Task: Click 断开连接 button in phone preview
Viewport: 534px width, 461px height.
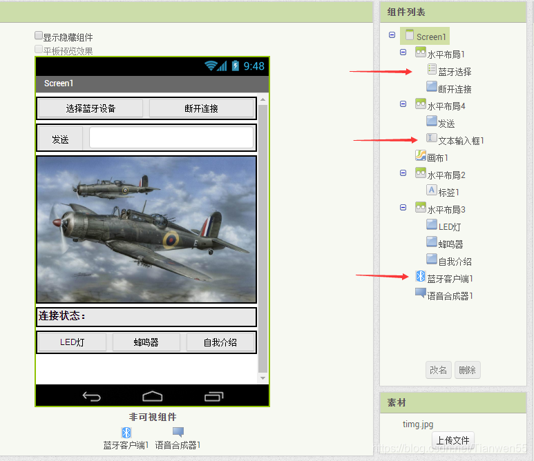Action: tap(201, 108)
